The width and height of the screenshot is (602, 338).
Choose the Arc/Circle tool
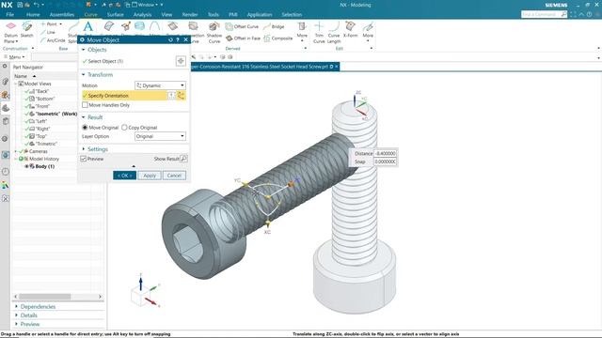tap(53, 40)
